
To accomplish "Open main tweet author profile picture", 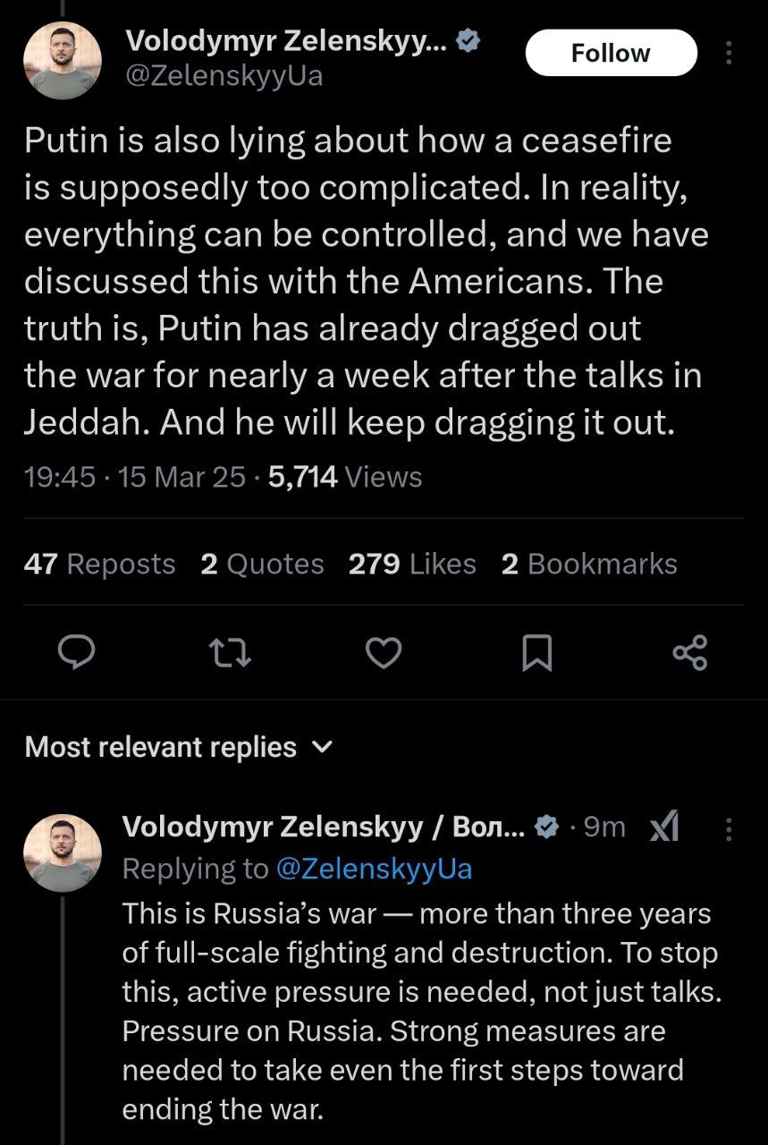I will (x=62, y=58).
